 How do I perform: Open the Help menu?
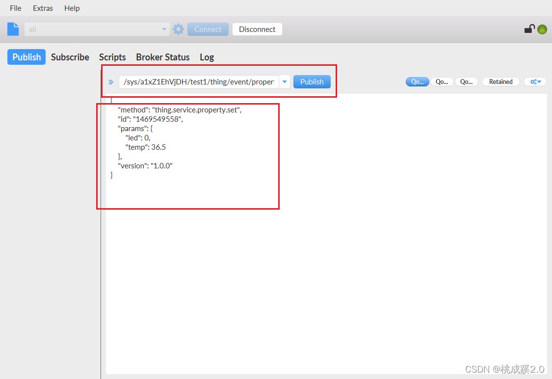(x=72, y=8)
